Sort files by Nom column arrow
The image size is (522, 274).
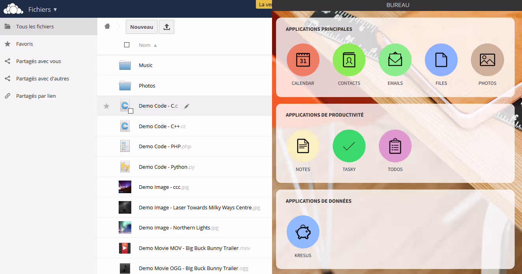155,45
